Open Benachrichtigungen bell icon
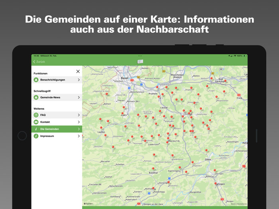 coord(36,80)
